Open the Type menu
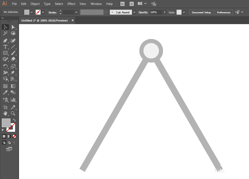 (x=47, y=4)
